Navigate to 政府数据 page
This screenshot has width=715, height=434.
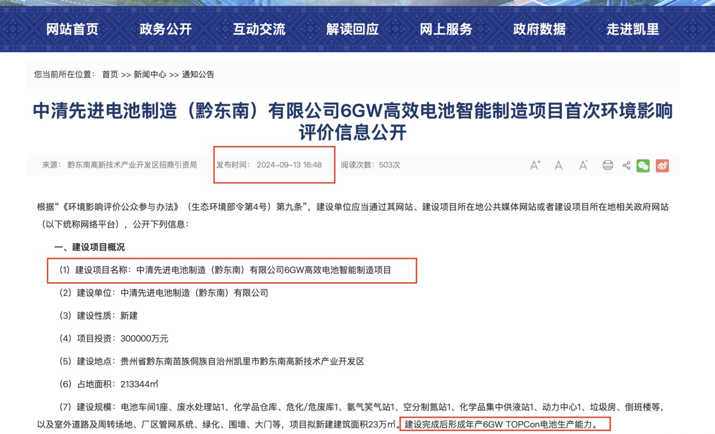coord(539,29)
